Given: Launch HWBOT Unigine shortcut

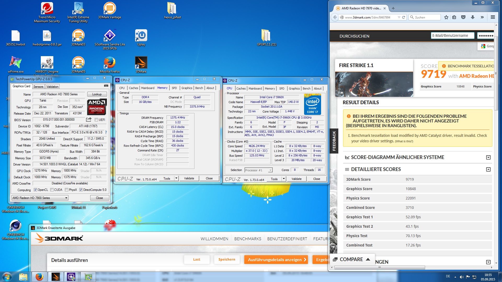Looking at the screenshot, I should click(47, 65).
